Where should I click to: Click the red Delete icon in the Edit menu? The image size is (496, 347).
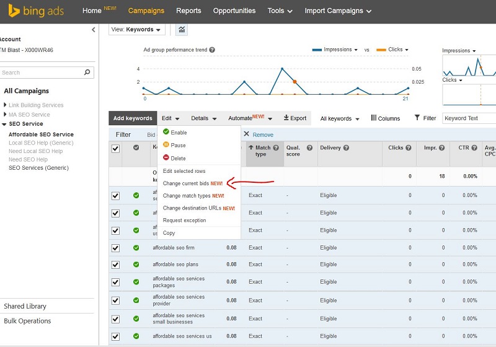[166, 157]
